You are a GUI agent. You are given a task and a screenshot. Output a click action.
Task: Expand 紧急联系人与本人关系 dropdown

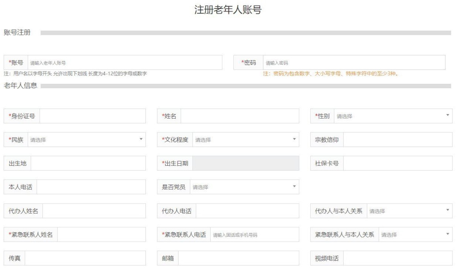click(x=415, y=234)
